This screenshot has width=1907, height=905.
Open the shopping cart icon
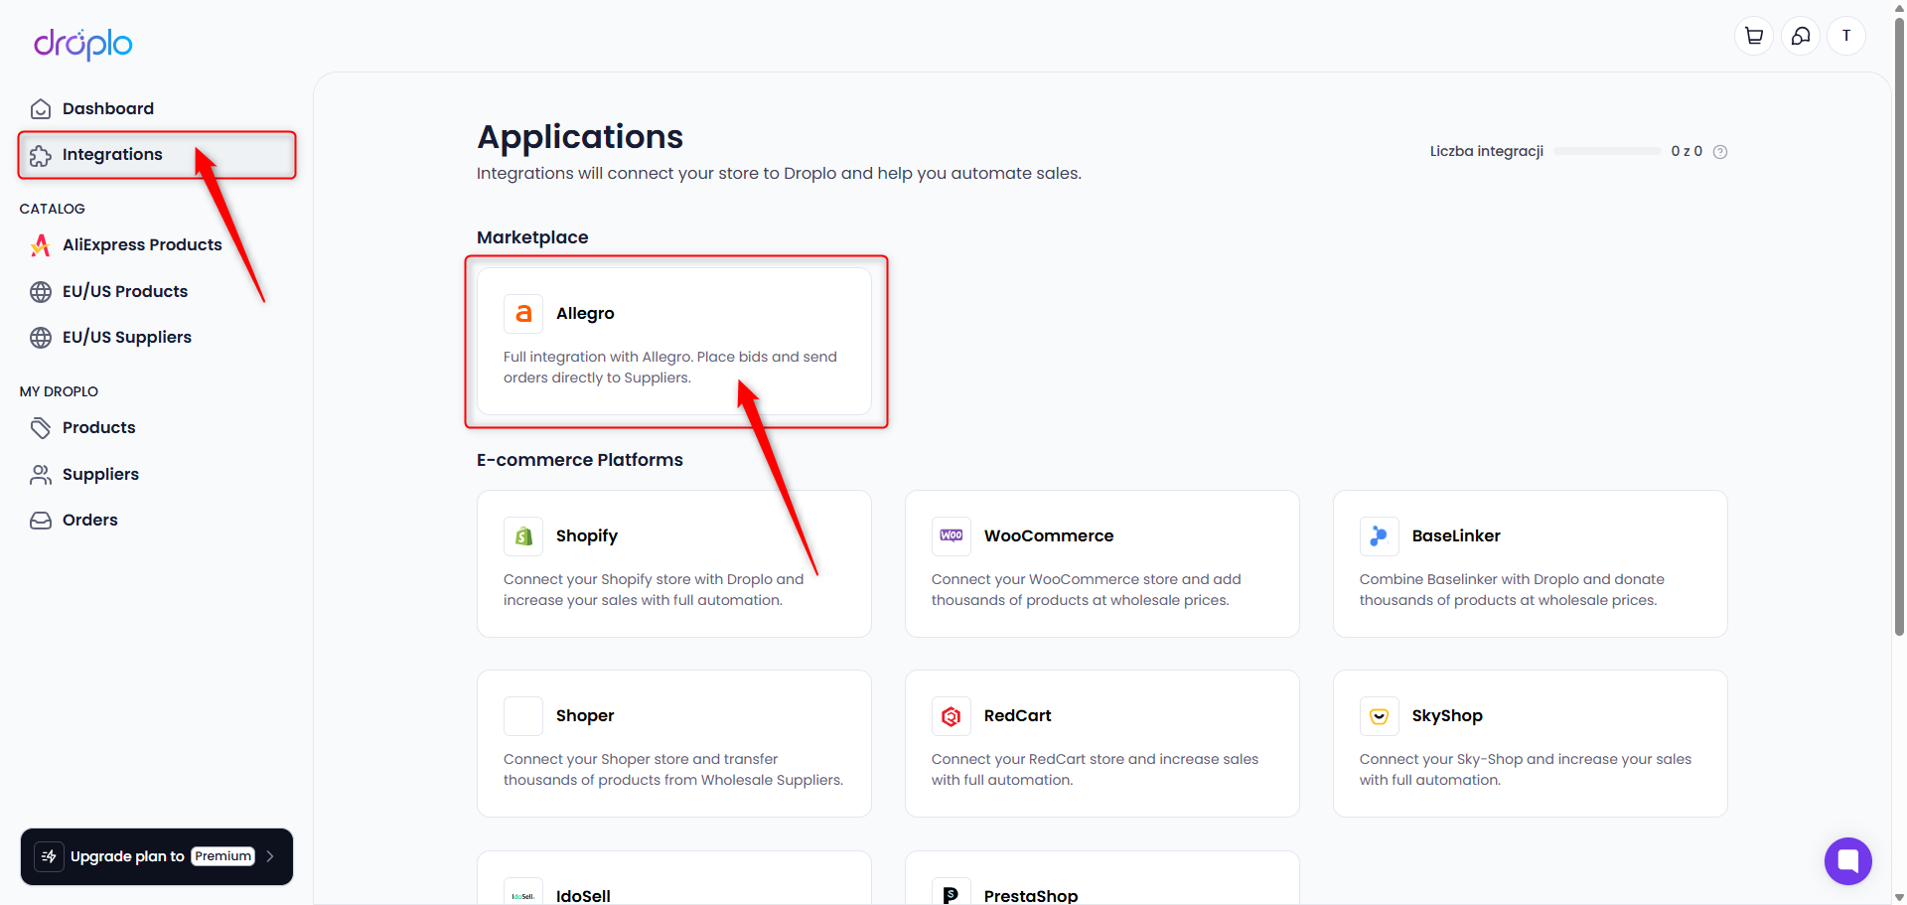click(1753, 36)
